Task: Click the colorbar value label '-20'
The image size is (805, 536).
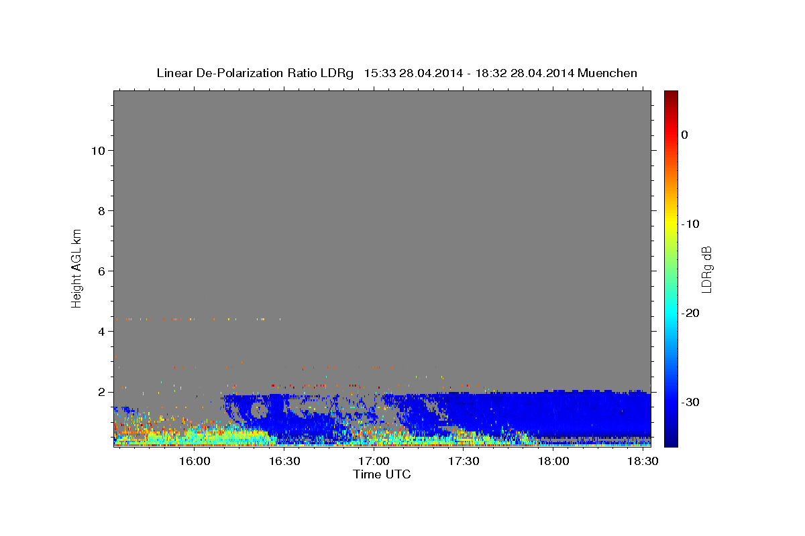Action: point(690,313)
